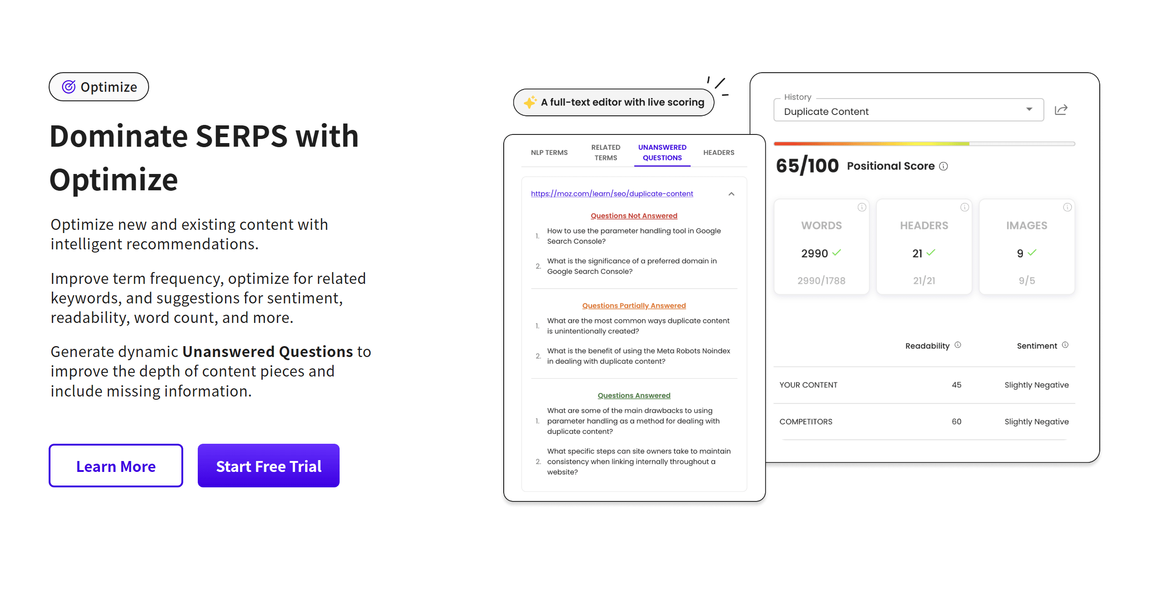Open the HEADERS tab
This screenshot has width=1152, height=595.
pos(718,153)
